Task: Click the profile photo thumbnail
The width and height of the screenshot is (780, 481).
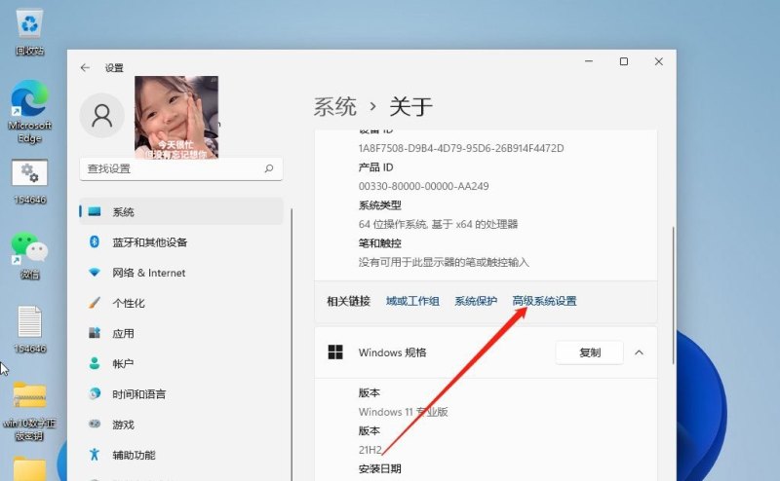Action: pos(176,117)
